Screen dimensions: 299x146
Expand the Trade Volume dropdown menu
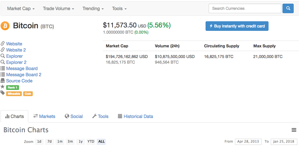58,9
